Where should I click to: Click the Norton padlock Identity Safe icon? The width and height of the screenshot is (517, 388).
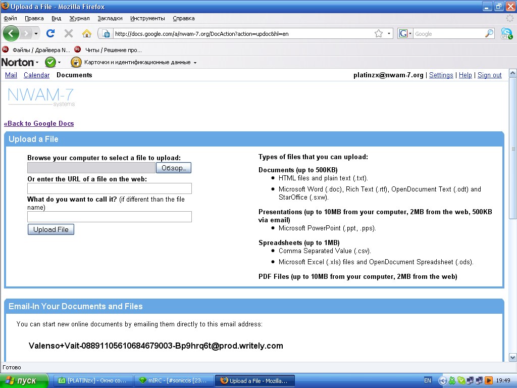[76, 62]
